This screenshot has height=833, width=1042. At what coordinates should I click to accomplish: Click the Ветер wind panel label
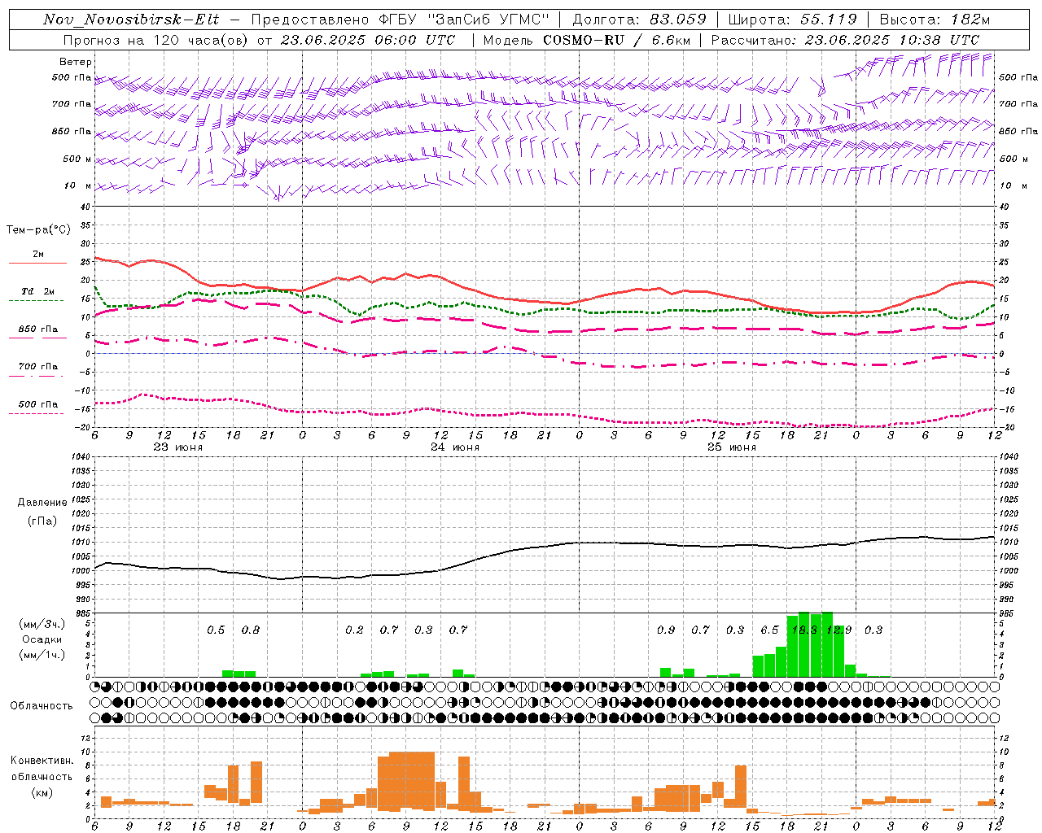tap(76, 62)
